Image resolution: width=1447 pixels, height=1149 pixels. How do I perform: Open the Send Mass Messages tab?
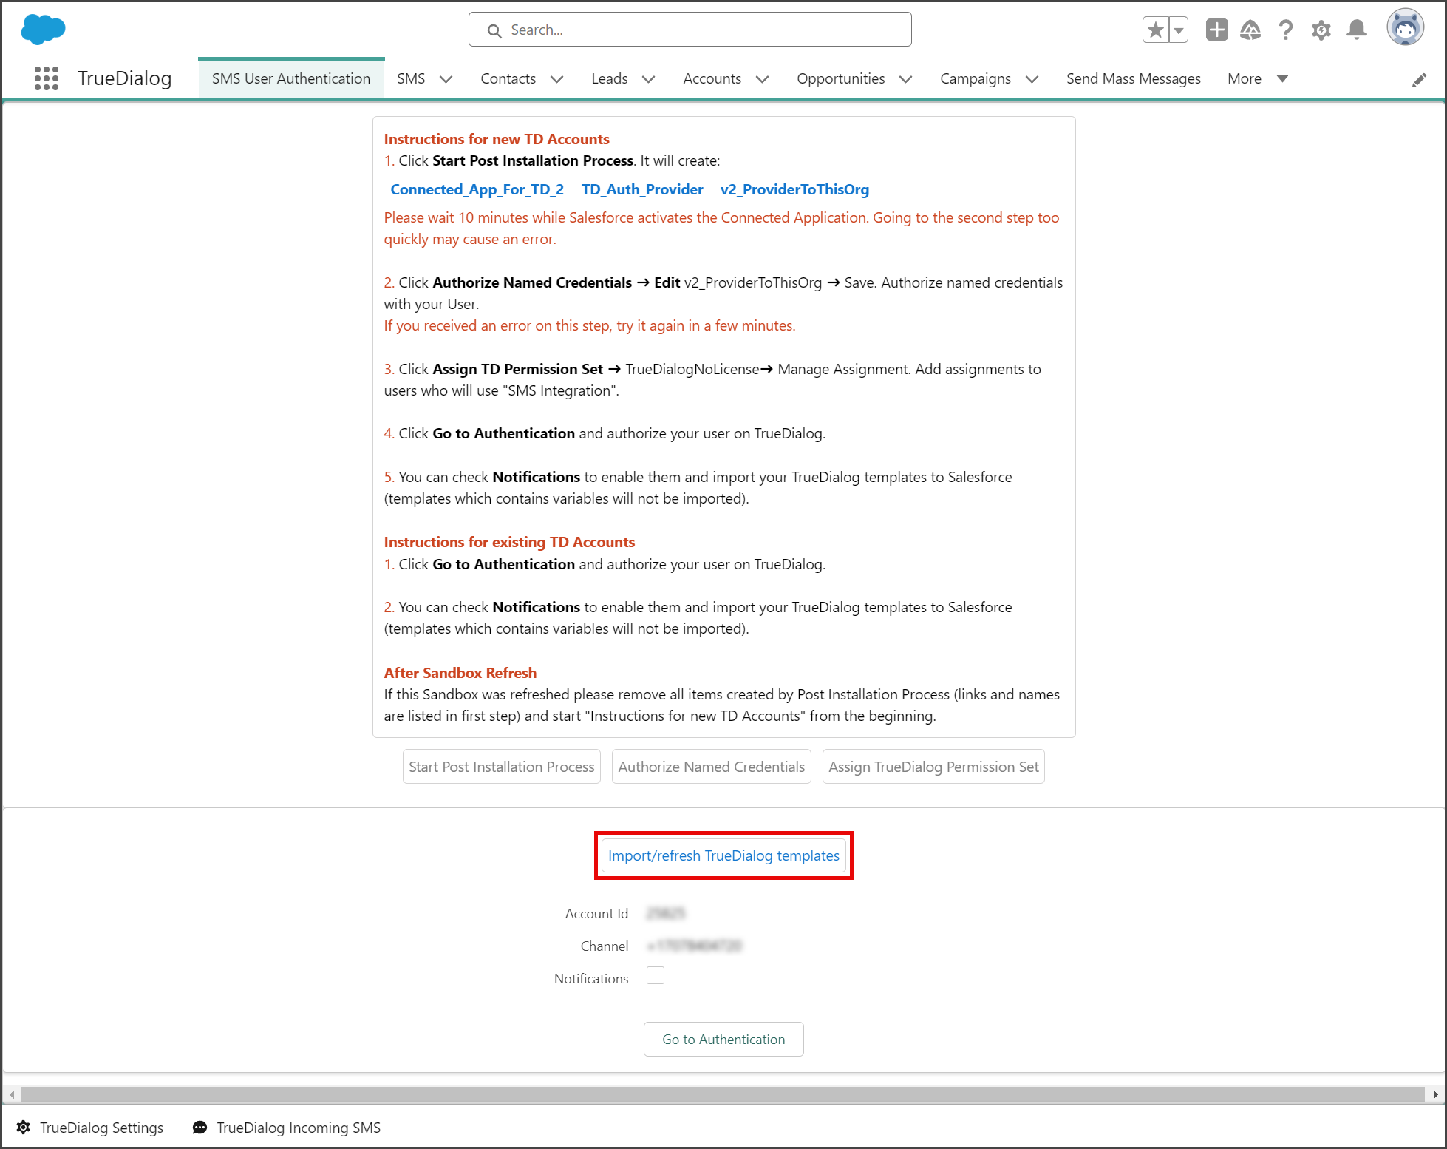[1133, 78]
